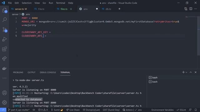Switch to server.ts tab
This screenshot has height=112, width=200.
(19, 9)
